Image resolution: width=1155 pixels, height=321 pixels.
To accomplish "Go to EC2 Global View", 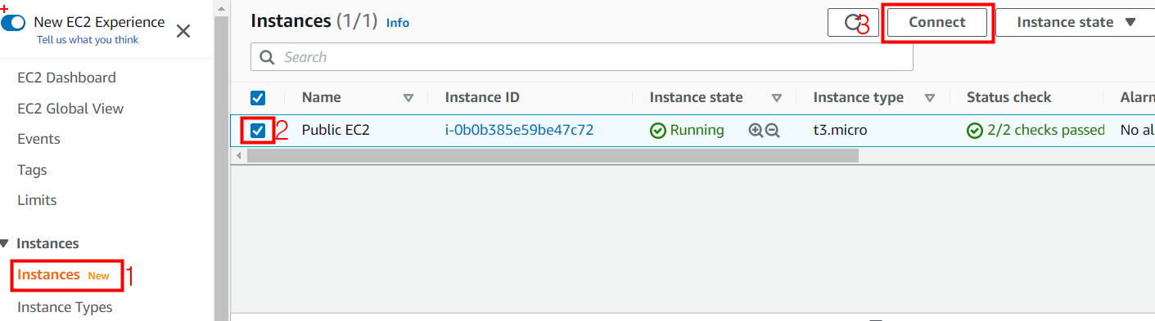I will click(x=70, y=109).
